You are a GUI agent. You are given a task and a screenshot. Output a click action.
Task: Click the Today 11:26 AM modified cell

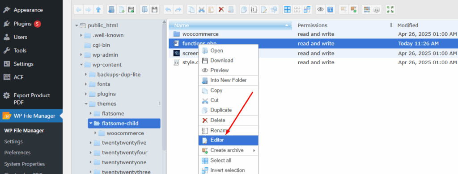pyautogui.click(x=418, y=44)
